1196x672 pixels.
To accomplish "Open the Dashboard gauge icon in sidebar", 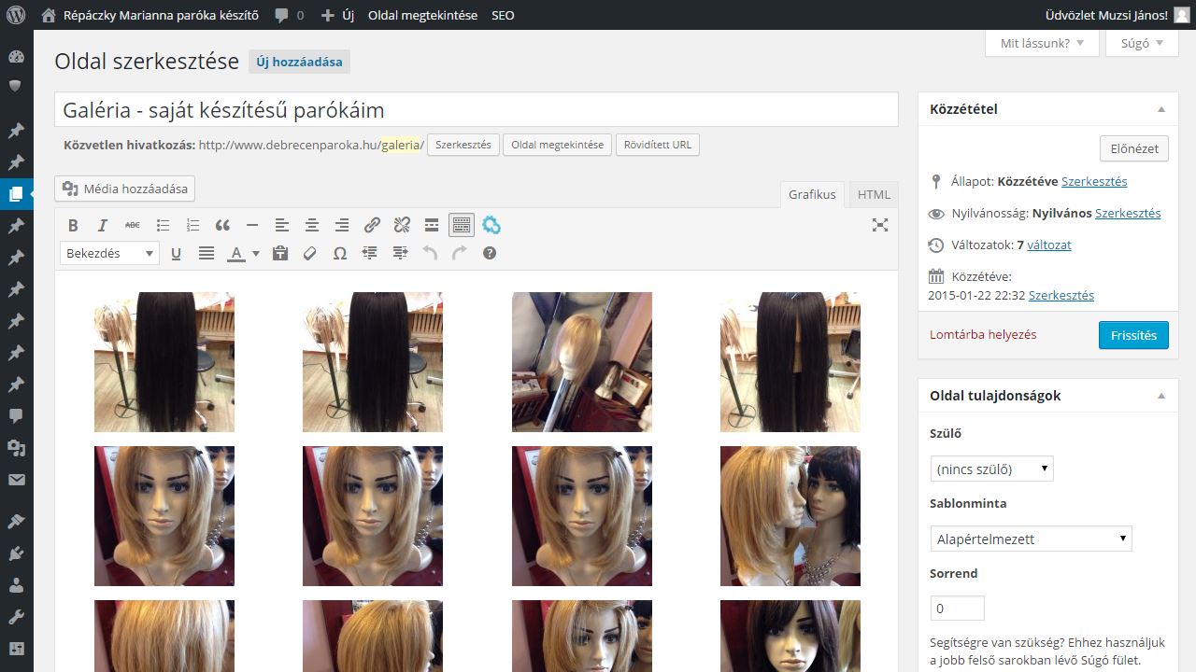I will click(16, 56).
